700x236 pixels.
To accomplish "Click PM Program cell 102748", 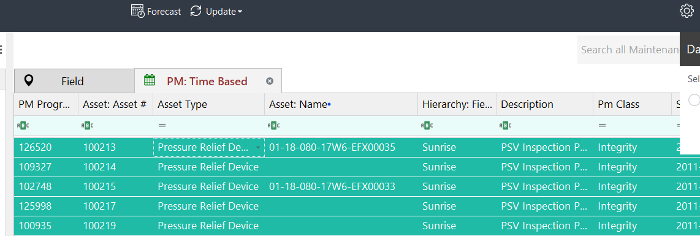I will [x=46, y=186].
